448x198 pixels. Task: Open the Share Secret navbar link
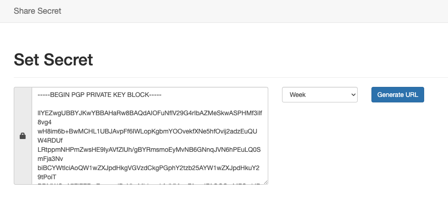point(37,11)
